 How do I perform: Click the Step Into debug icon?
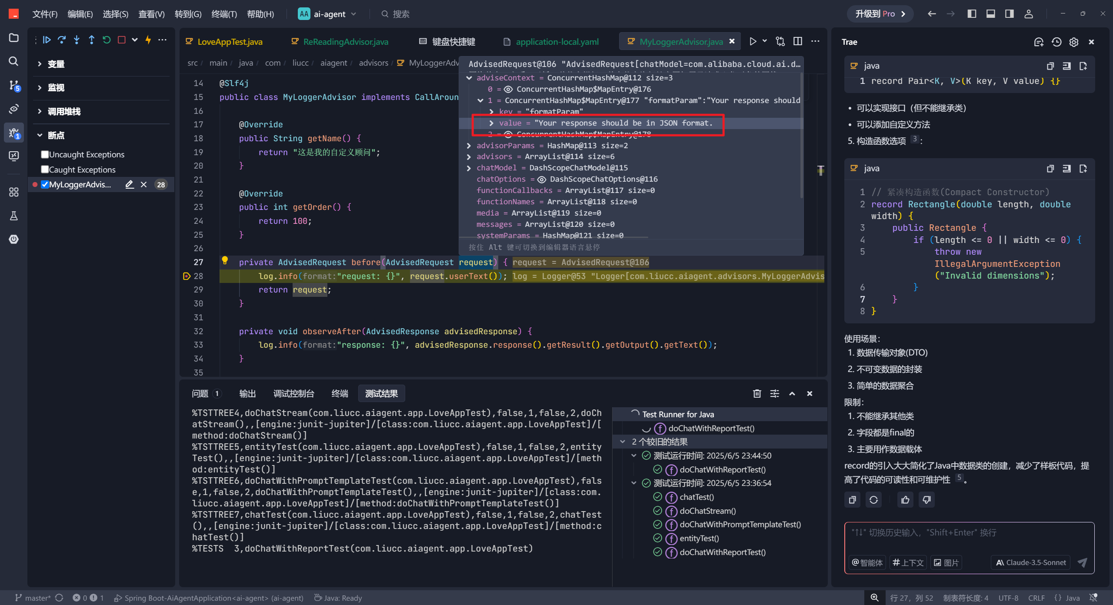coord(77,40)
